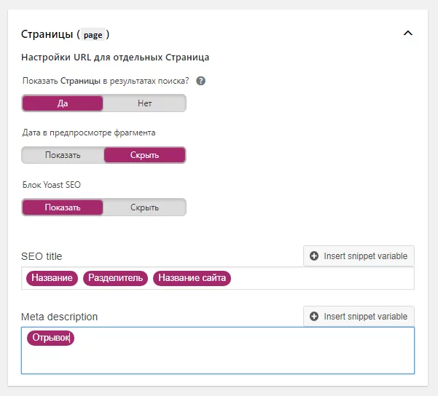Screen dimensions: 438x396
Task: Click inside the Meta description text area
Action: tap(218, 351)
